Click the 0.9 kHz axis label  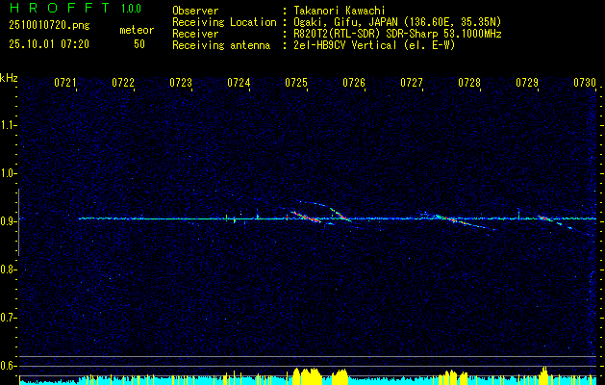[x=8, y=221]
